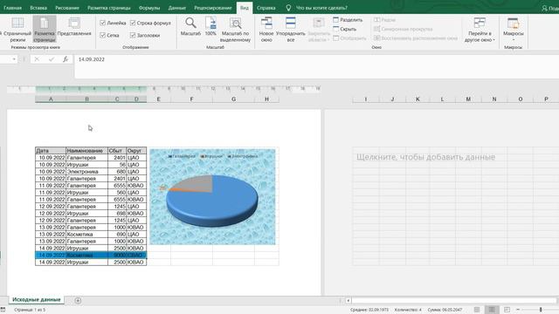Click the Сбыт header cell
The image size is (559, 314).
click(x=117, y=151)
